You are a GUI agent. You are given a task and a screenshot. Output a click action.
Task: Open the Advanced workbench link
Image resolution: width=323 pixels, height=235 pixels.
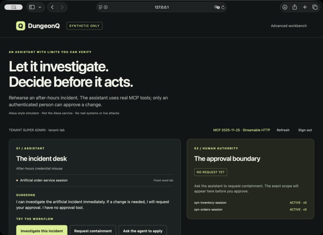point(288,26)
